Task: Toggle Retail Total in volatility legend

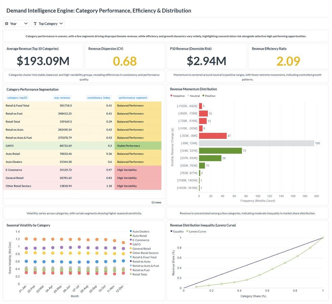Action: 138,274
